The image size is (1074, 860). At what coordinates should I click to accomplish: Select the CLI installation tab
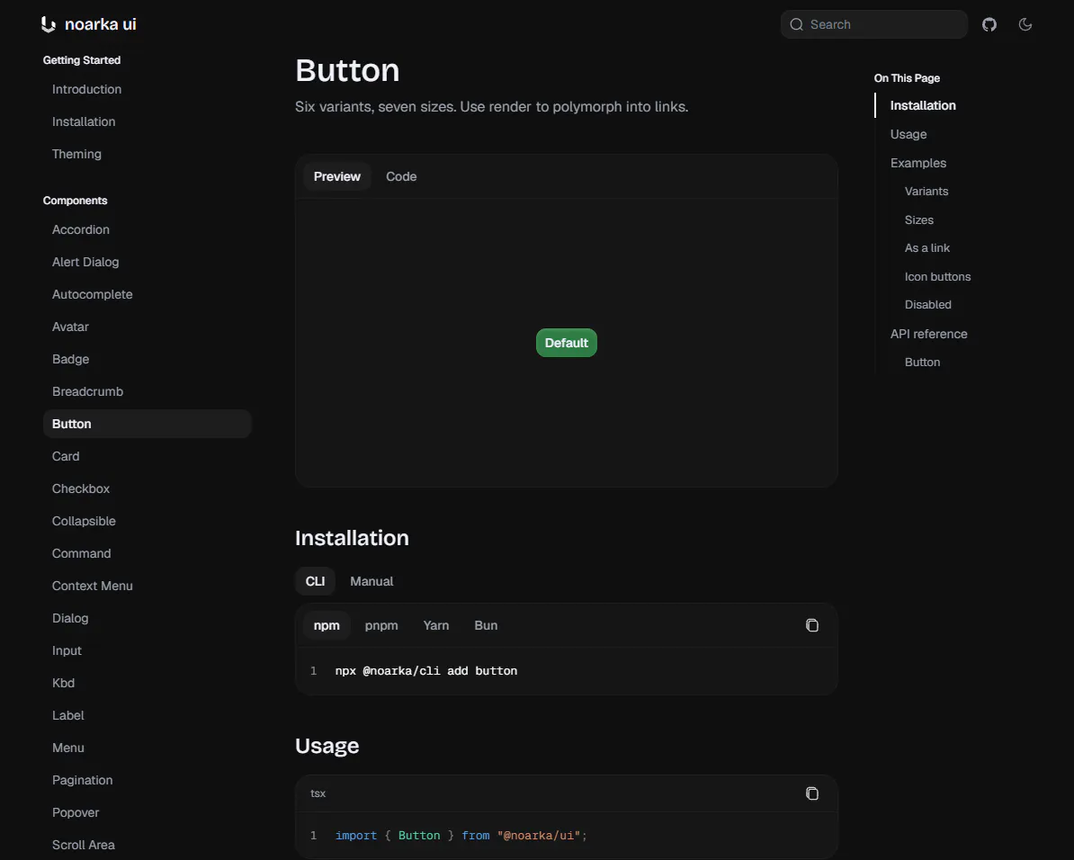coord(315,581)
